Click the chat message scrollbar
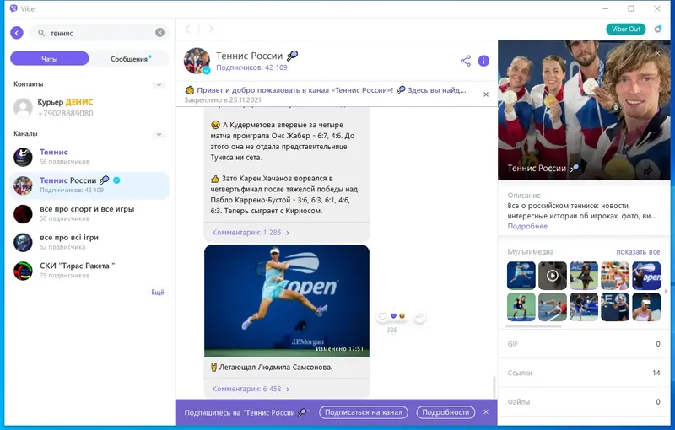 click(494, 387)
